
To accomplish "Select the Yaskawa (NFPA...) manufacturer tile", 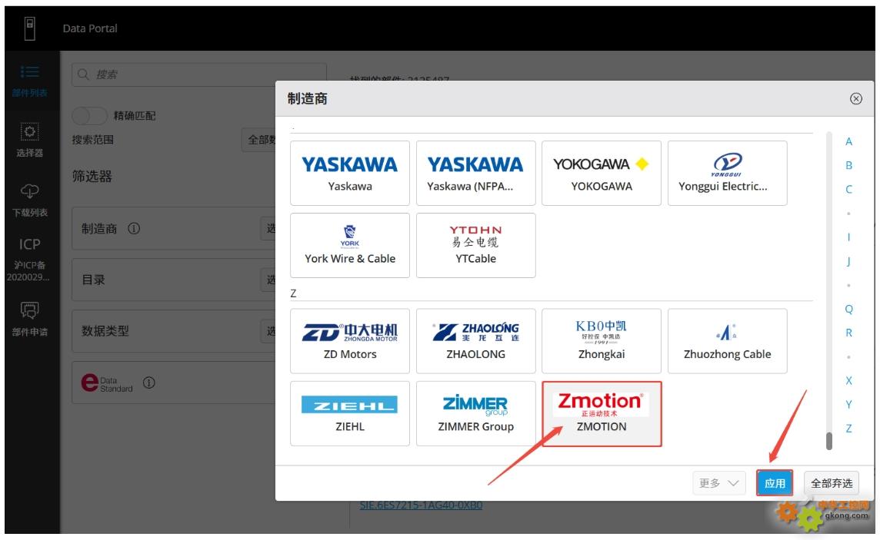I will (x=476, y=173).
